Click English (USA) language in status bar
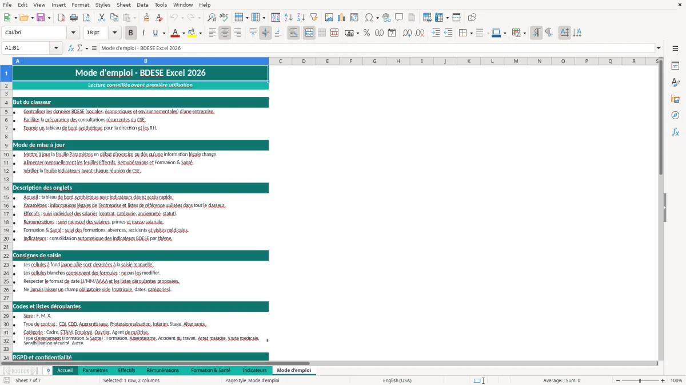 [x=397, y=380]
